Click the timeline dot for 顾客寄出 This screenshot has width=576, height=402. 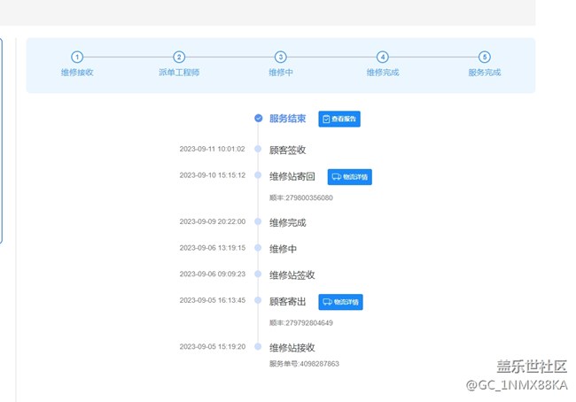pos(258,301)
